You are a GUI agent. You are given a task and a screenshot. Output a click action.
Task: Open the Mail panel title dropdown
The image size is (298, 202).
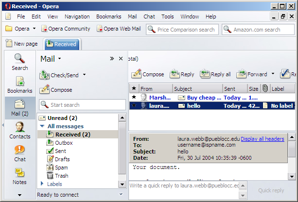tap(59, 59)
